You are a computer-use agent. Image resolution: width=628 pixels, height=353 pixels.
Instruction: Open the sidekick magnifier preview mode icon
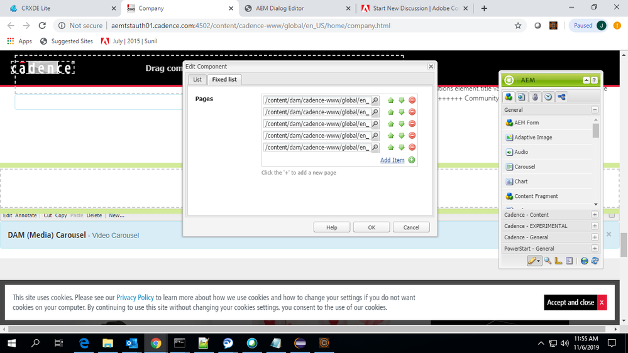(548, 261)
